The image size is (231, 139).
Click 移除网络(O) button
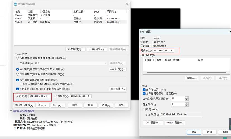point(97,49)
